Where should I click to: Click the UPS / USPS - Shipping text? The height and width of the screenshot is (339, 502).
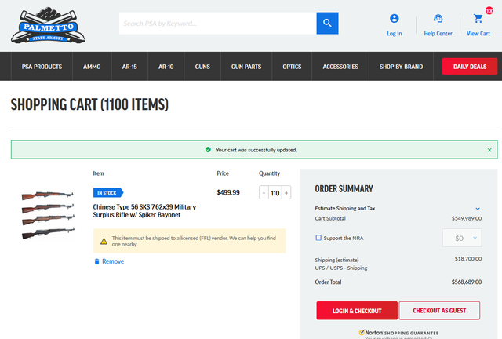[341, 268]
